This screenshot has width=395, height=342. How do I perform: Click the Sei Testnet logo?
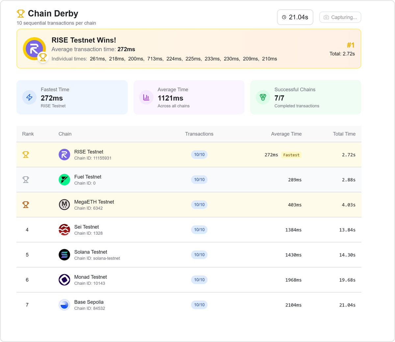click(x=64, y=229)
